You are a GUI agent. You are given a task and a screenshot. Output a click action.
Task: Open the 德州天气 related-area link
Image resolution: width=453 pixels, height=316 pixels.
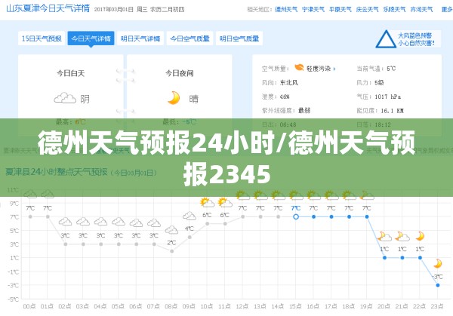(x=286, y=10)
